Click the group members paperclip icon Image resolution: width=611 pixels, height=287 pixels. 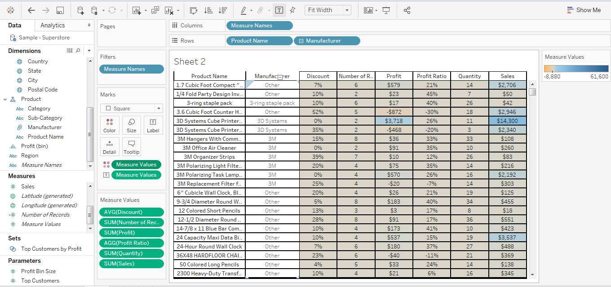tap(260, 10)
